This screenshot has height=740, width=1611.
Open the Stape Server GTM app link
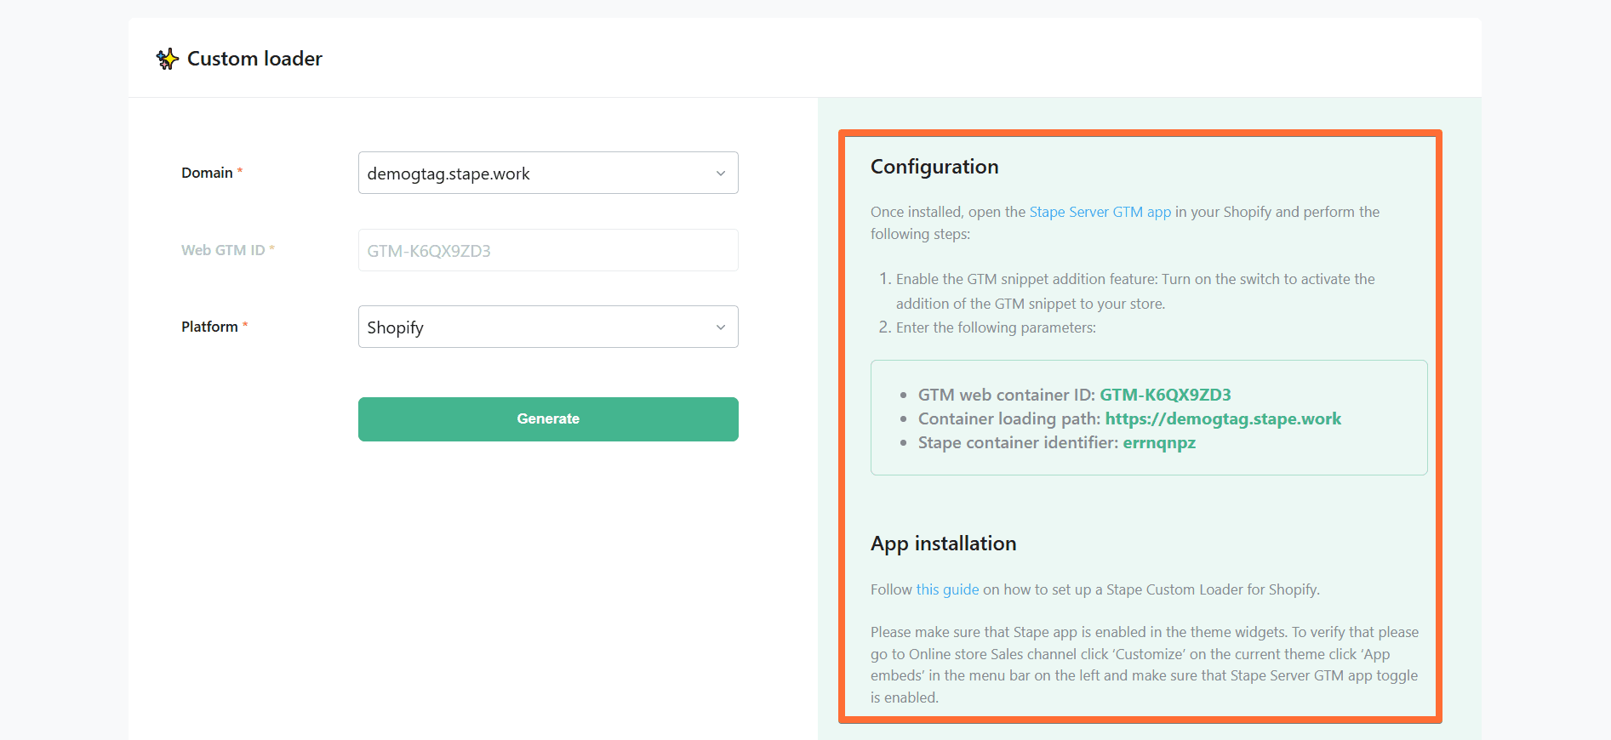coord(1100,212)
